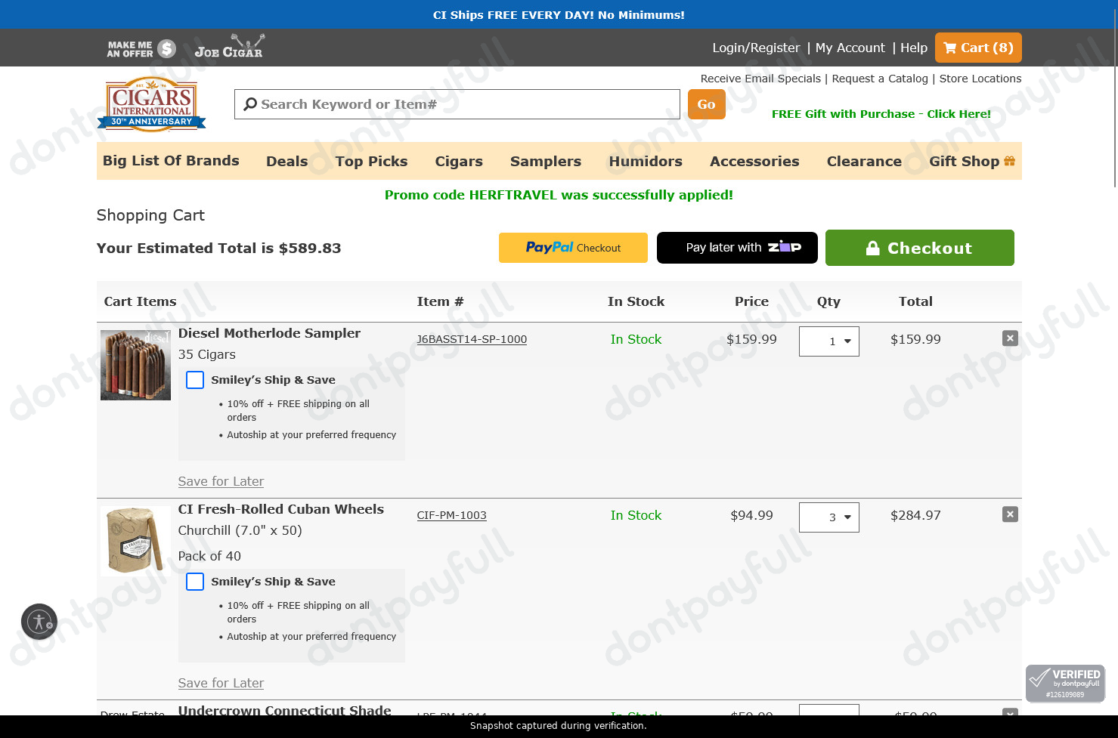Open the Samplers menu
This screenshot has height=738, width=1118.
(546, 161)
